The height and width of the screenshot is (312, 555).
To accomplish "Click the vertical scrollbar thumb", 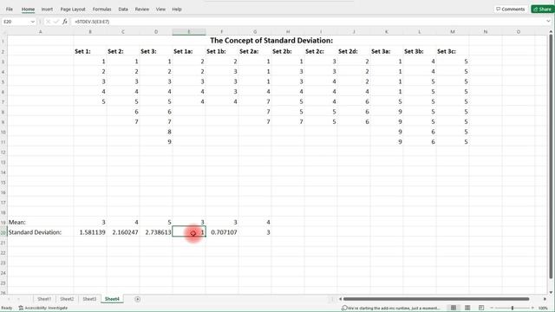I will tap(551, 157).
